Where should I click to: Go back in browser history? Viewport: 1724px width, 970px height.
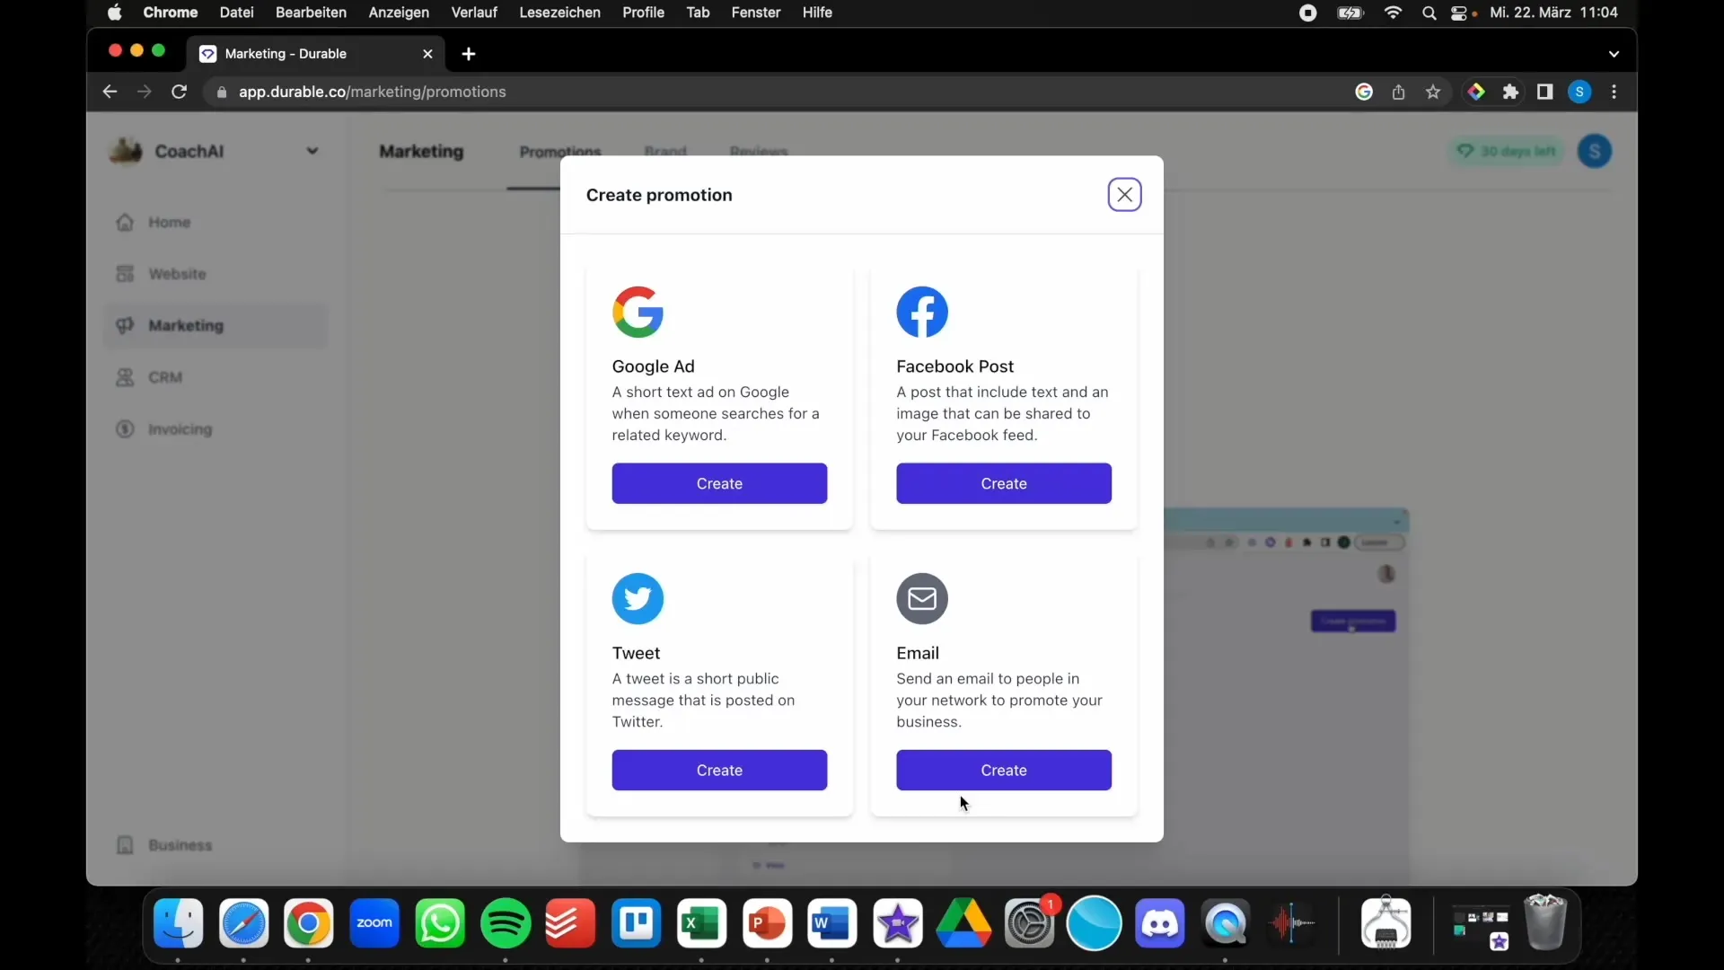(110, 92)
